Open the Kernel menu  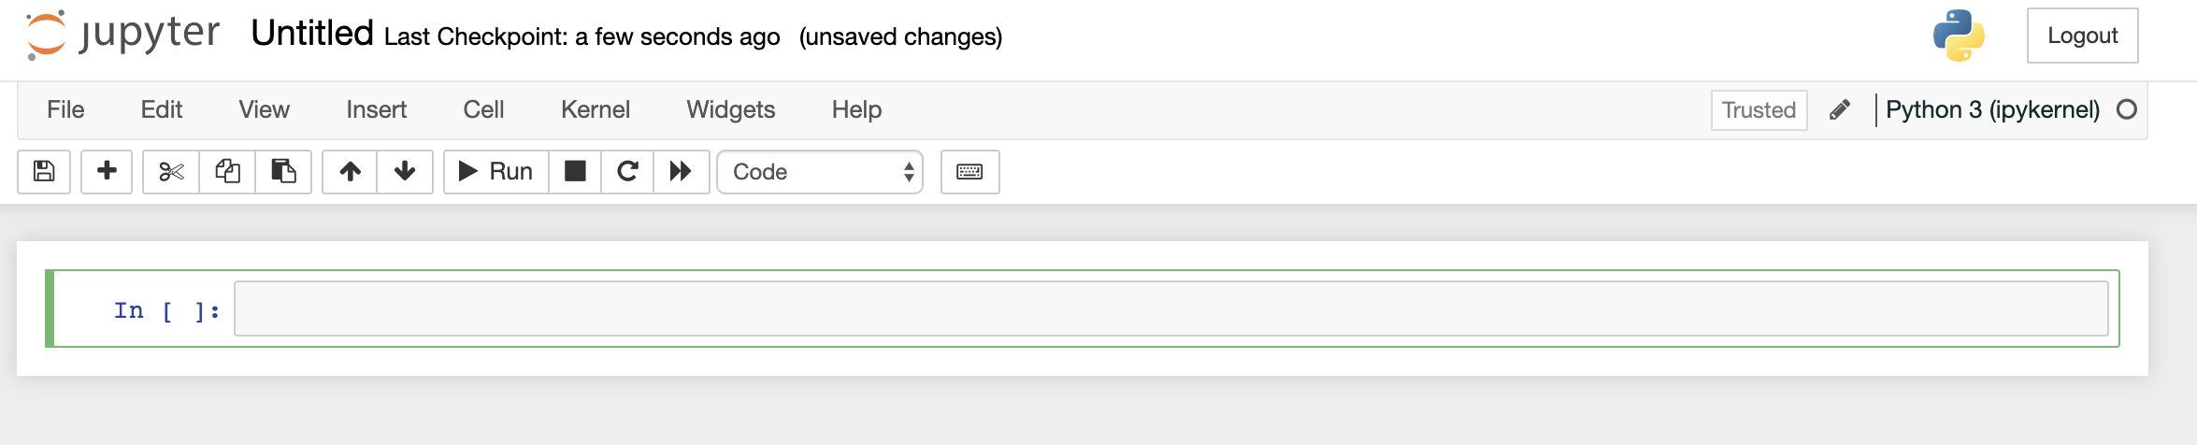(x=596, y=110)
